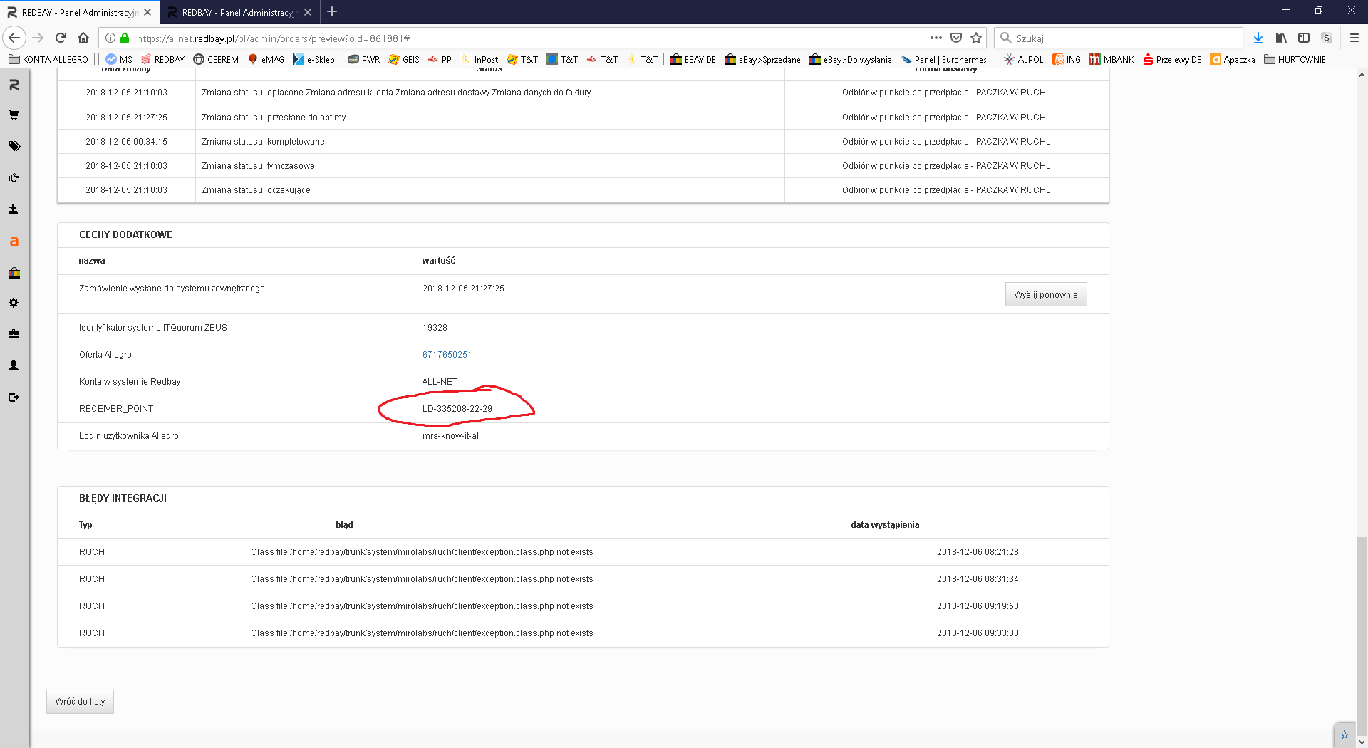This screenshot has height=748, width=1368.
Task: Bookmark this page with the star icon
Action: (976, 38)
